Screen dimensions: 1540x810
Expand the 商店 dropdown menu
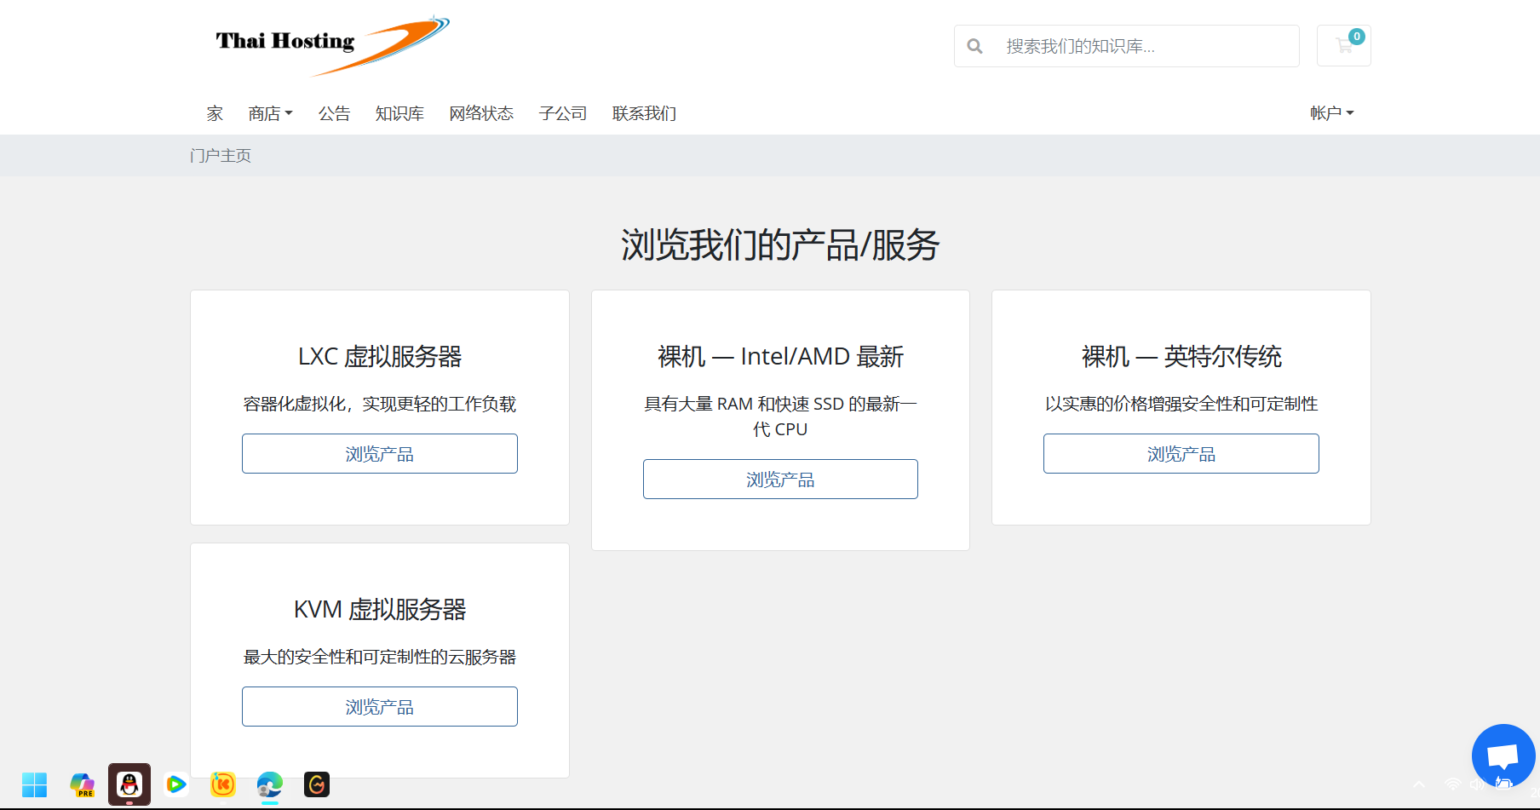pyautogui.click(x=270, y=113)
